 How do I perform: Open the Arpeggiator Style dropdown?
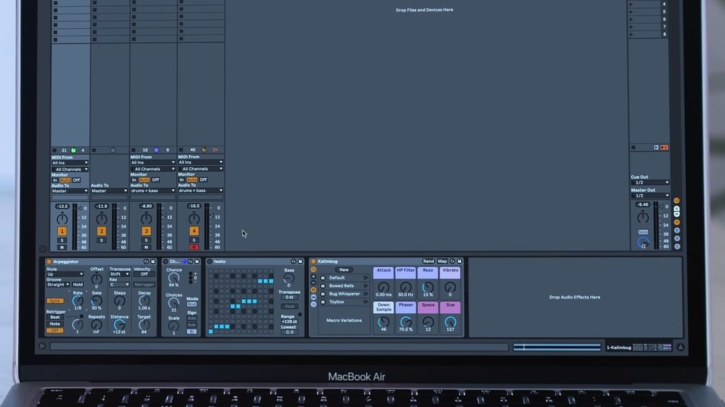(x=65, y=274)
